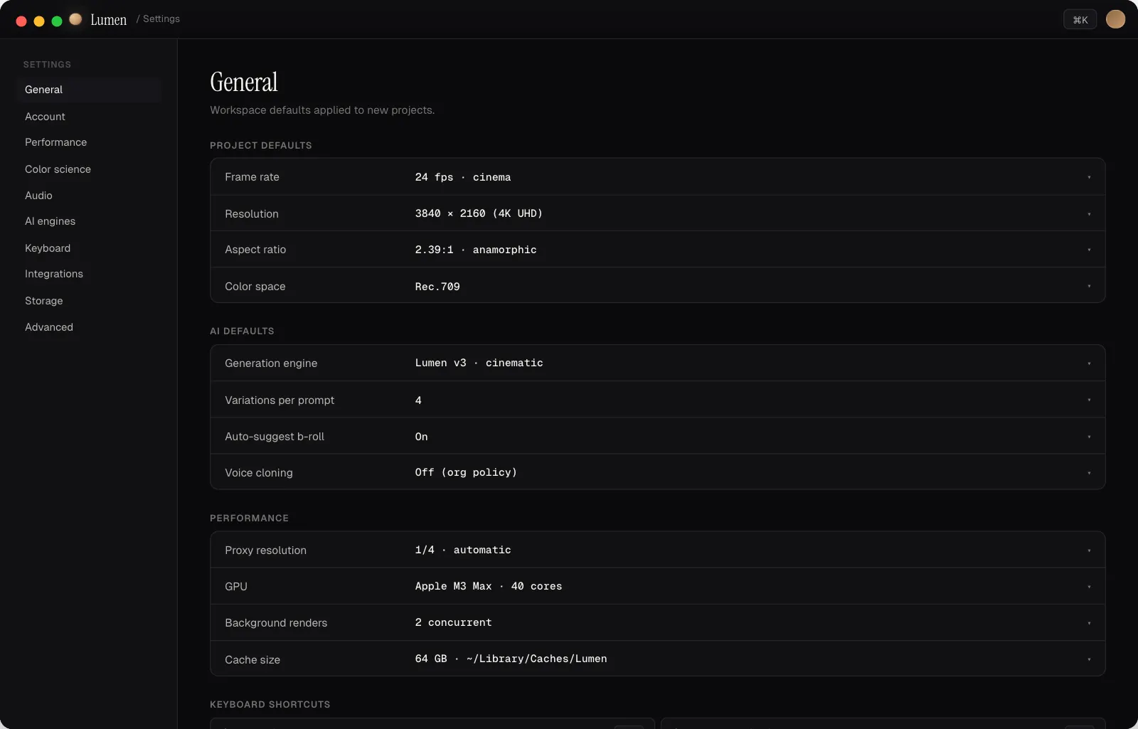Click the Lumen app logo icon
The height and width of the screenshot is (729, 1138).
[75, 19]
